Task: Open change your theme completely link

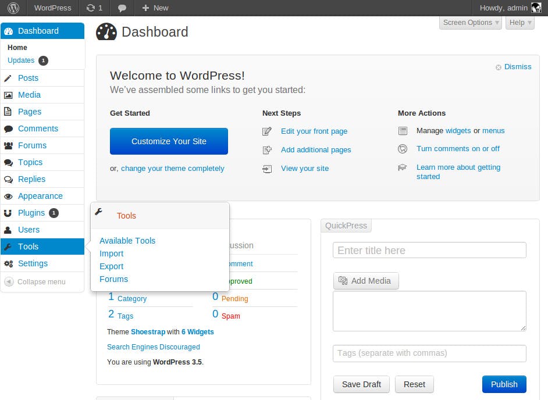Action: 173,169
